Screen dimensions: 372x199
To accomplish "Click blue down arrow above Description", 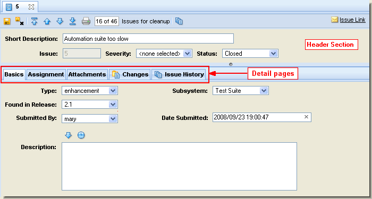I will click(69, 135).
